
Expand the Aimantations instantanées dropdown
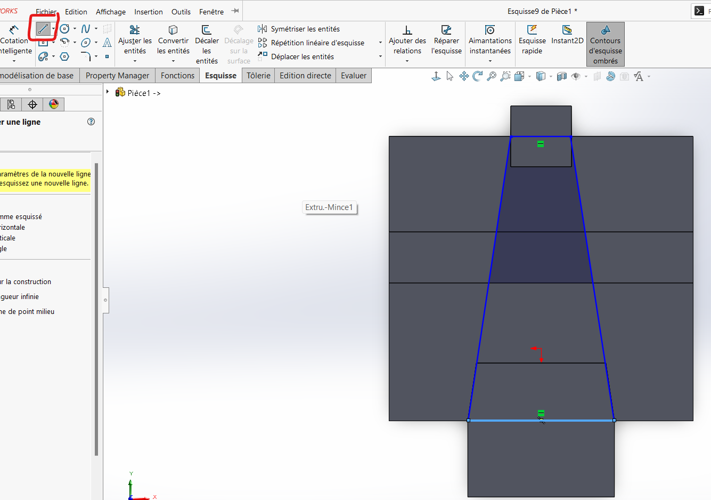tap(490, 61)
